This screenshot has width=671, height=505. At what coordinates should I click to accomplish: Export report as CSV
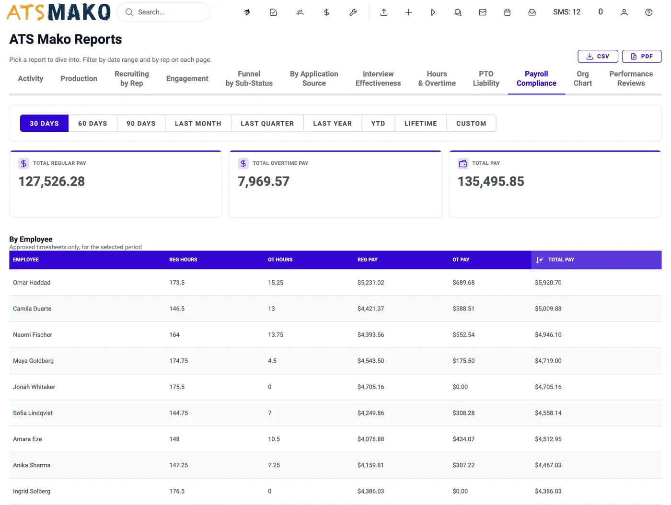click(x=598, y=56)
